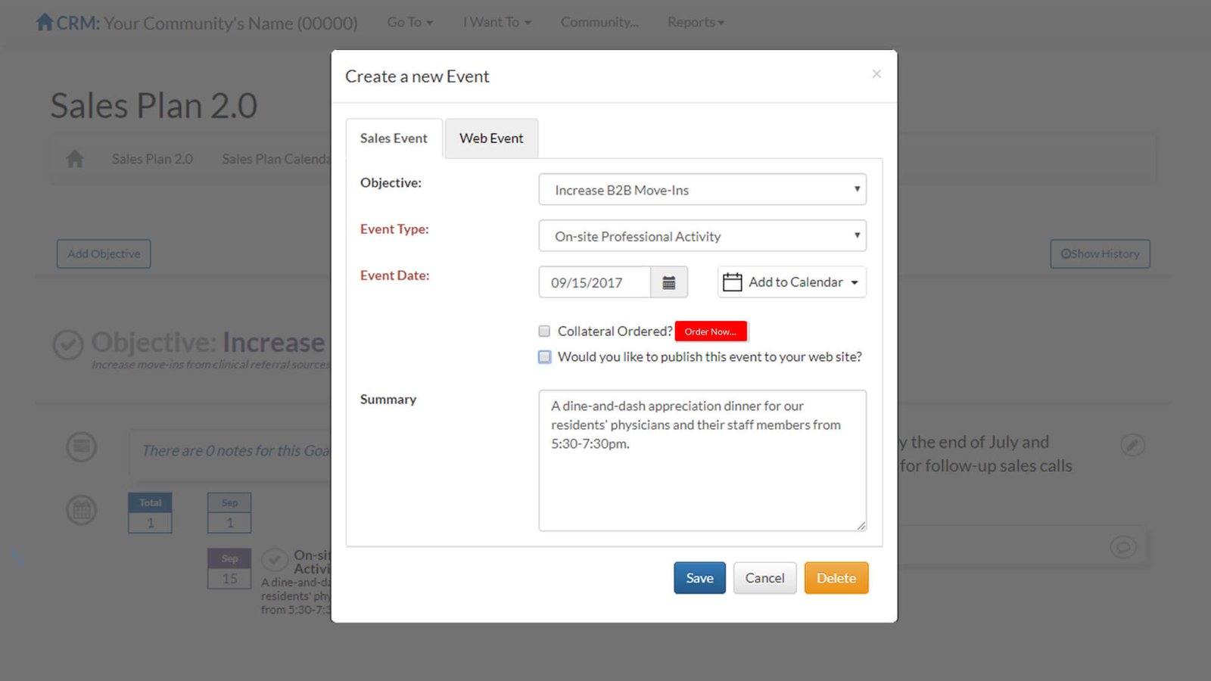
Task: Click the goal calendar circle icon
Action: point(81,511)
